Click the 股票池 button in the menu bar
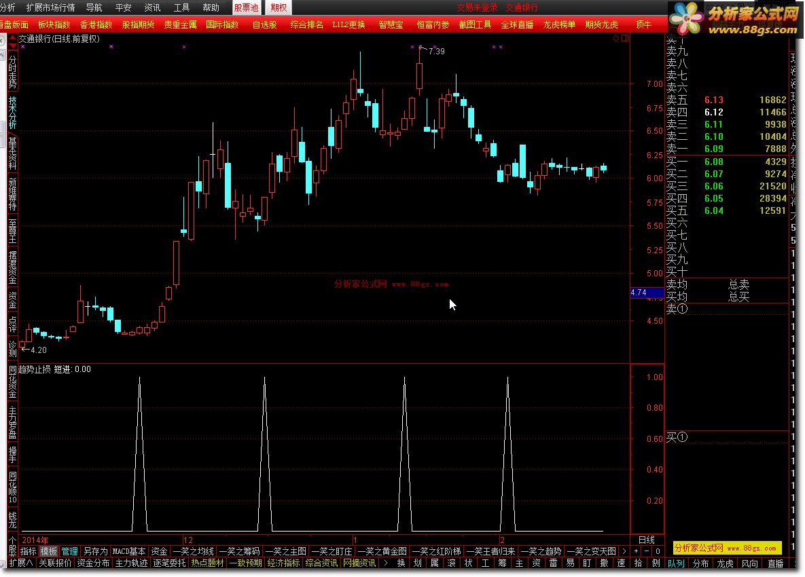 pyautogui.click(x=247, y=7)
